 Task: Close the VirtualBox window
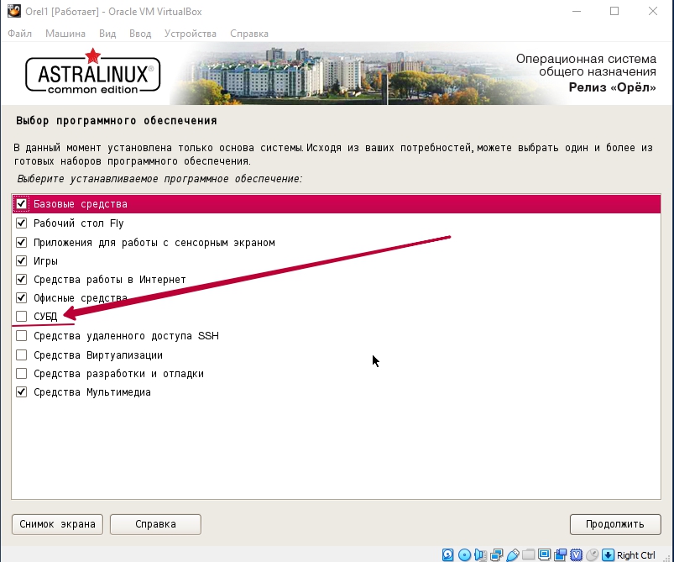(653, 11)
